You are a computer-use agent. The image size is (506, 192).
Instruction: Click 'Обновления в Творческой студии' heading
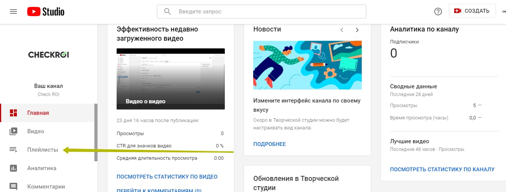tap(295, 183)
